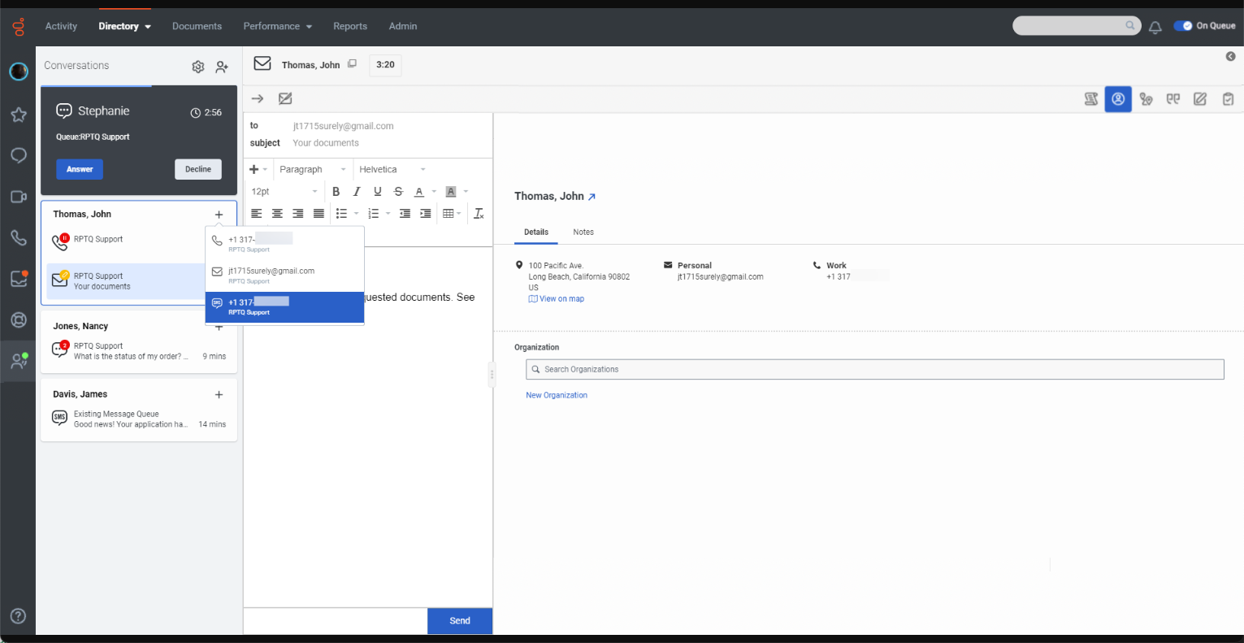Open the Video icon in left sidebar
1244x643 pixels.
point(18,196)
